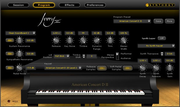
Task: Expand the Lid Position Full Stick dropdown
Action: (62, 56)
